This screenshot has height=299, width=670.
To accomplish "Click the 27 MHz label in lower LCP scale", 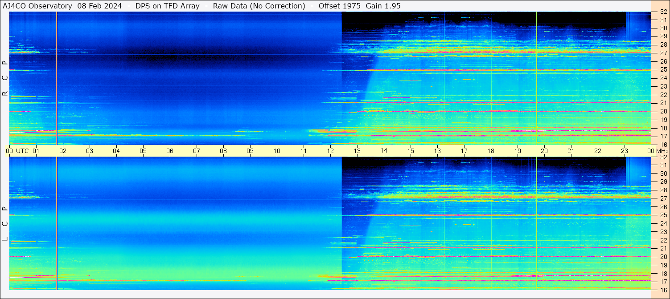I will (x=663, y=198).
